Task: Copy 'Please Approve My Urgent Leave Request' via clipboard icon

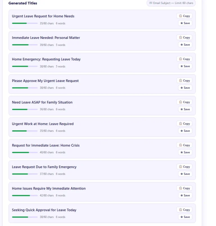Action: pyautogui.click(x=181, y=81)
